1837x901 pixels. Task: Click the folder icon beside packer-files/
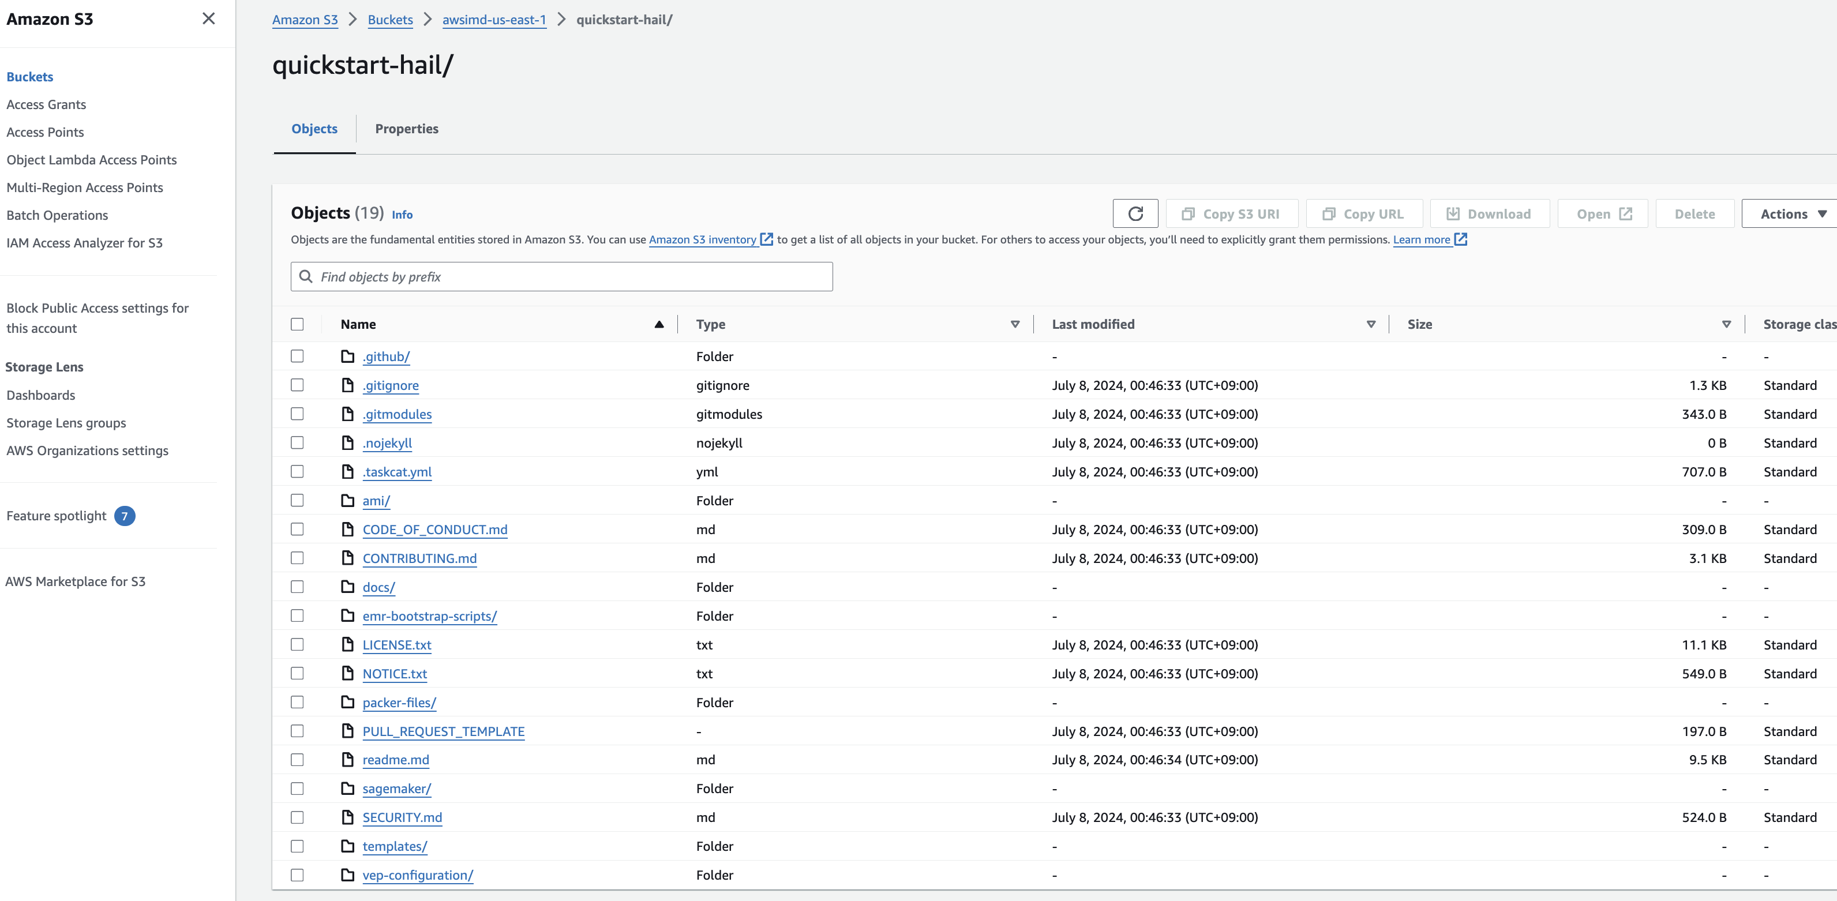click(347, 702)
